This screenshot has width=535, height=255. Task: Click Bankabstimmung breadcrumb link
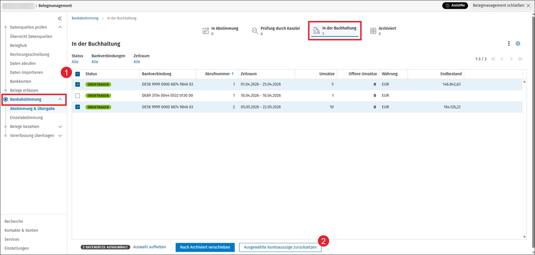coord(85,18)
